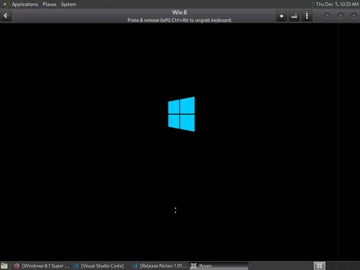Screen dimensions: 360x270
Task: Click the leftmost greyed window control circle
Action: pos(327,15)
